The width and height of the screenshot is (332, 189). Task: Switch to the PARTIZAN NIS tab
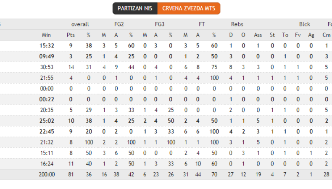(x=135, y=8)
